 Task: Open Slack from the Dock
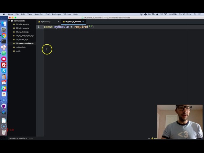coord(4,89)
